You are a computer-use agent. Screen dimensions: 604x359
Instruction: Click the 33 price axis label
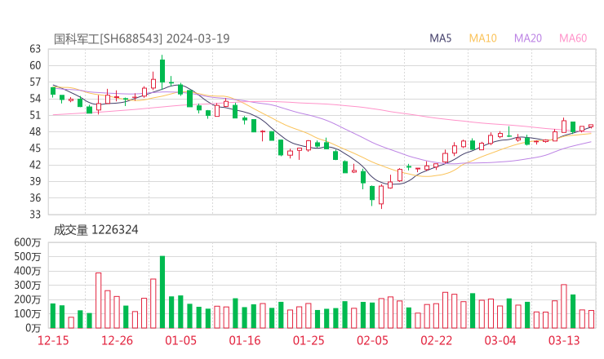pyautogui.click(x=35, y=214)
